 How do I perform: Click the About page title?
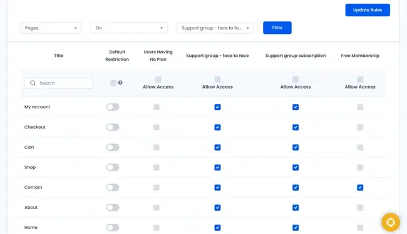[31, 207]
